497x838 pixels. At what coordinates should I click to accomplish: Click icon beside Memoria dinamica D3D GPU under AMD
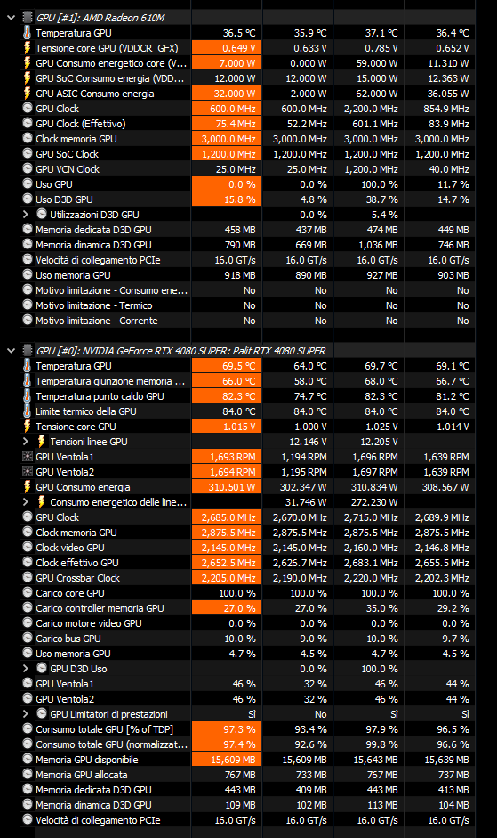[x=28, y=244]
